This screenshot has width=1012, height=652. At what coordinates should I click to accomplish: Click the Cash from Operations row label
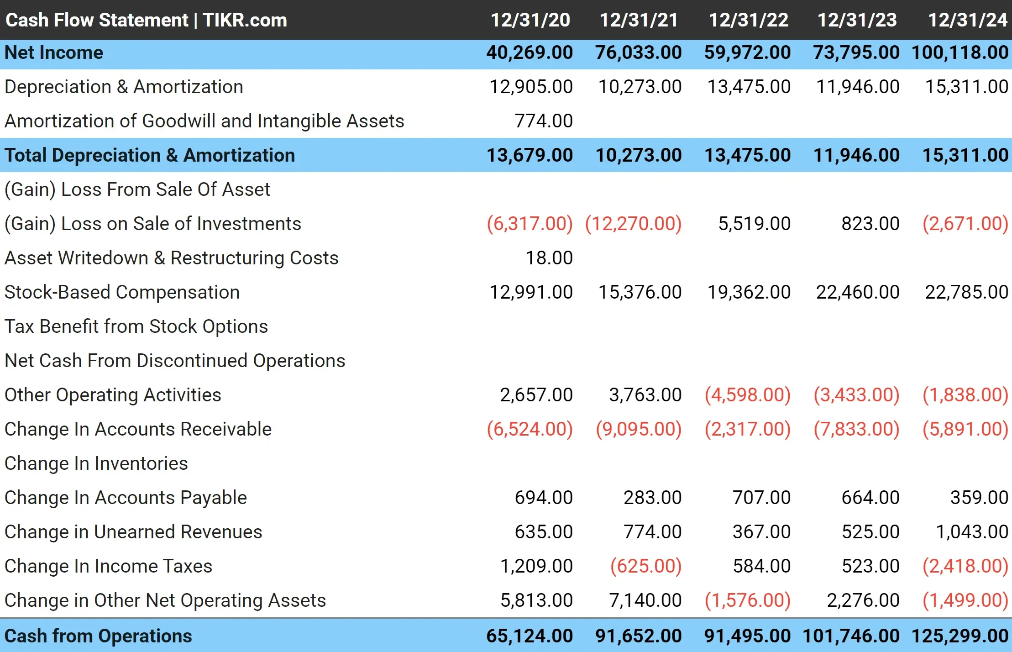(98, 636)
